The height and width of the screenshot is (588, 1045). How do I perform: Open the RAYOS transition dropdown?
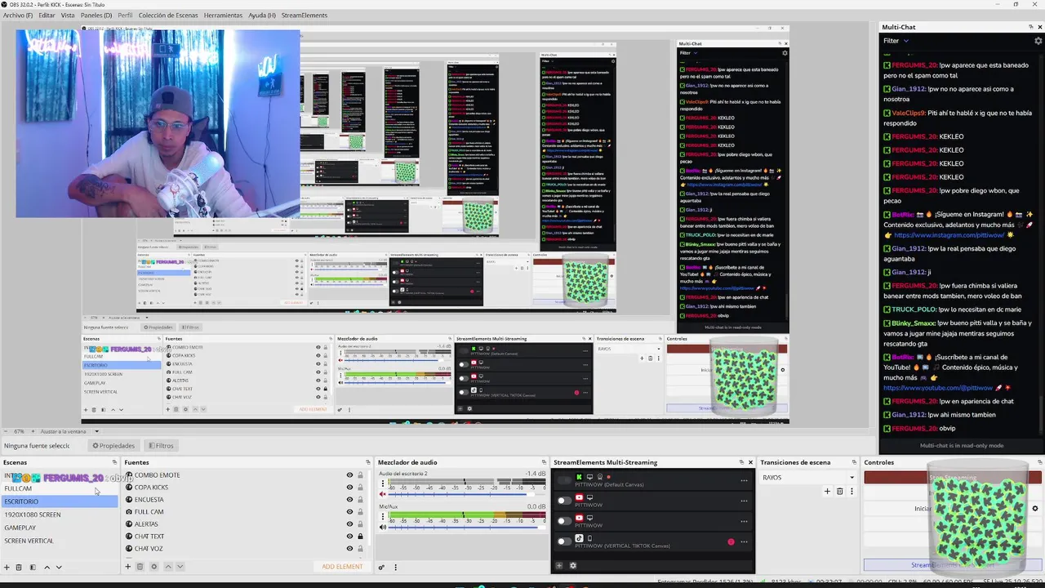(x=808, y=478)
